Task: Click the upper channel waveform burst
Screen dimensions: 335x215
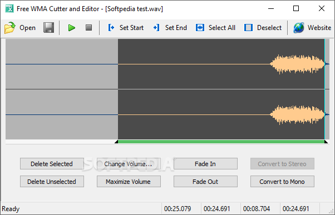Action: click(297, 64)
